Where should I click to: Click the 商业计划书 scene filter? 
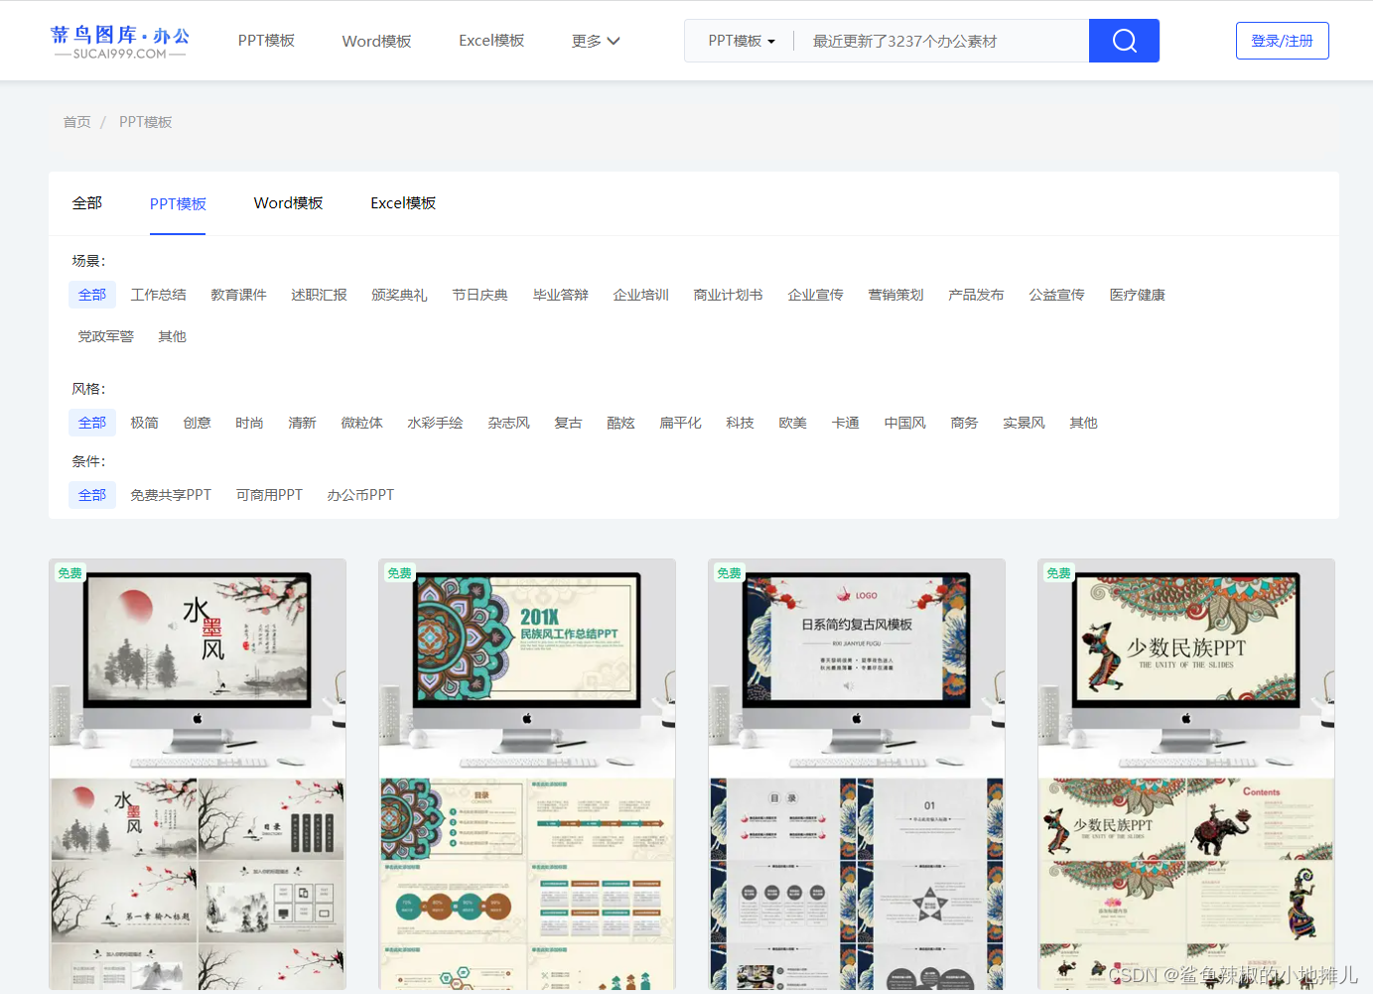point(728,295)
